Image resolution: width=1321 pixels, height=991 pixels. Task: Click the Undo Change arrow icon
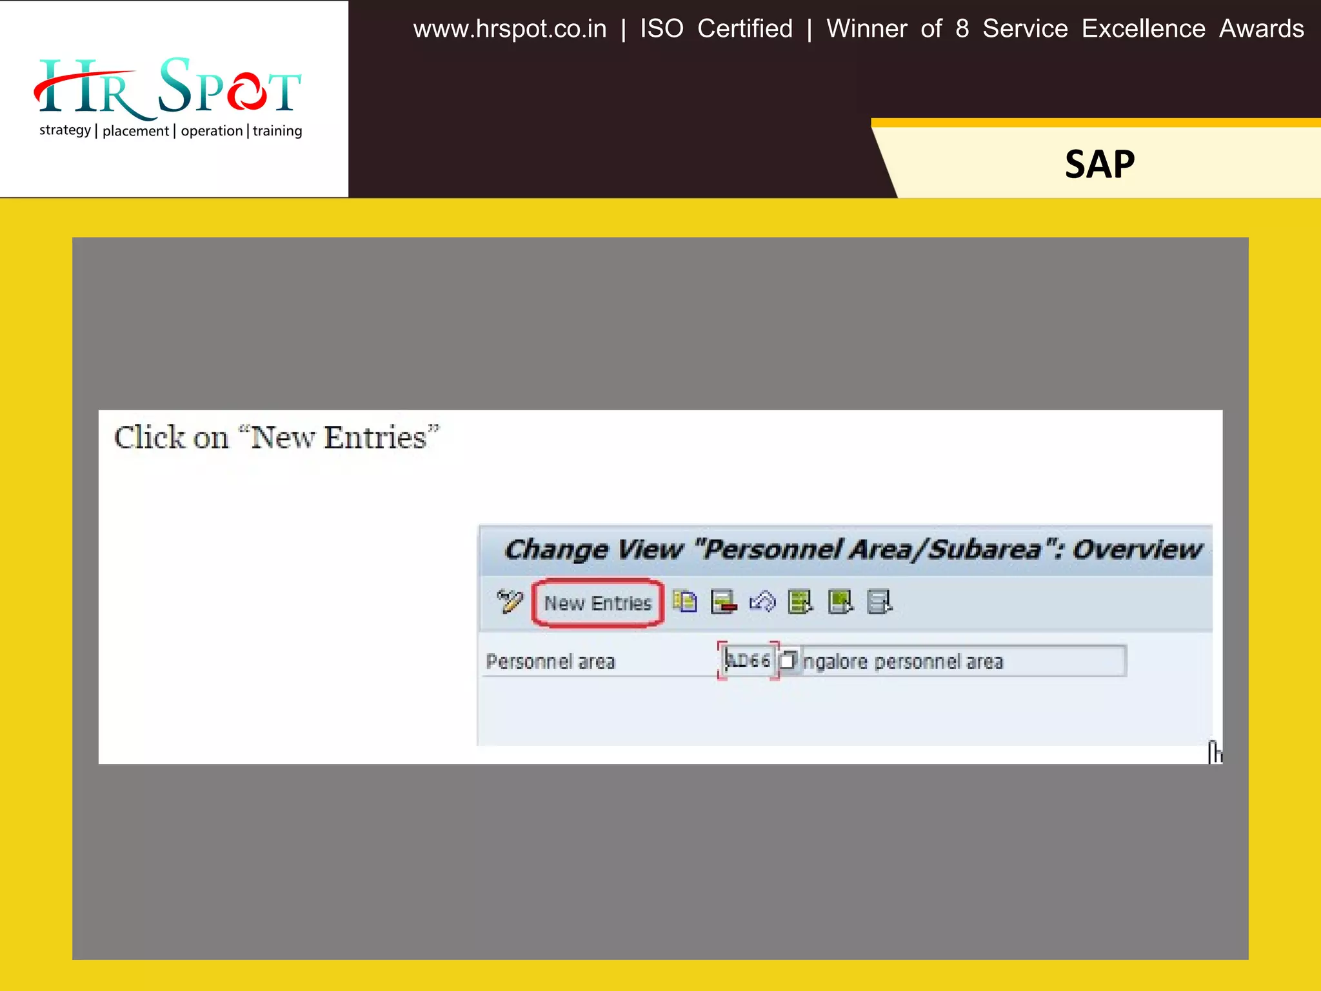pyautogui.click(x=762, y=602)
